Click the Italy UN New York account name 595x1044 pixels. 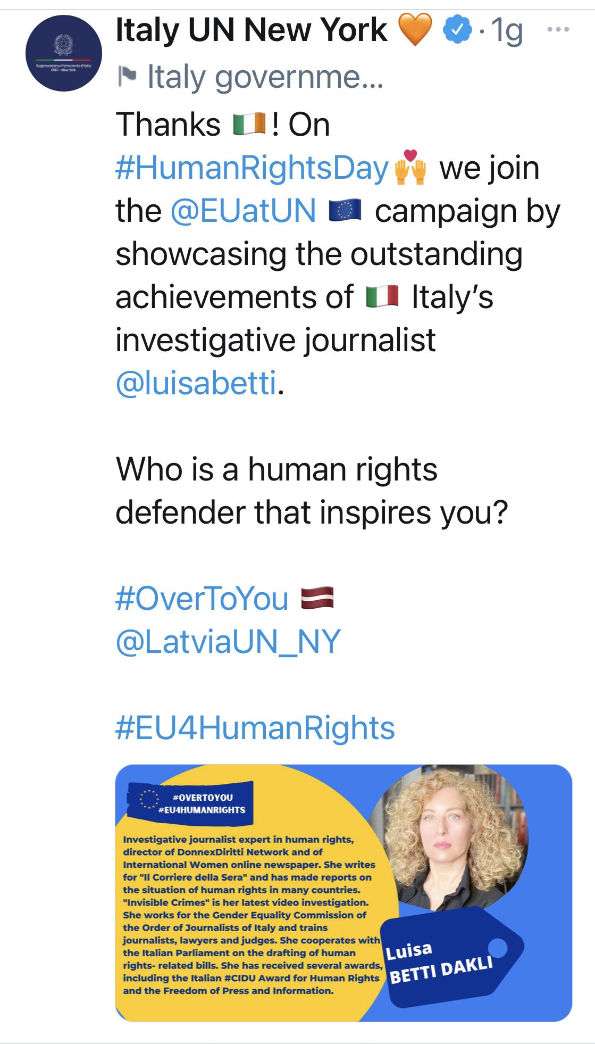pyautogui.click(x=251, y=30)
